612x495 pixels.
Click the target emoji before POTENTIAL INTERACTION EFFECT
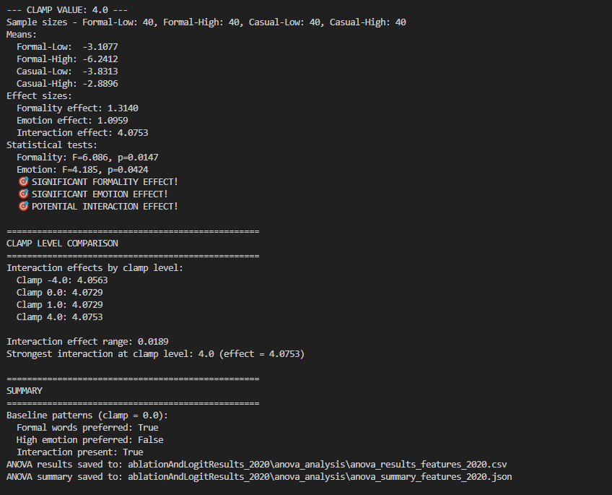(x=24, y=206)
